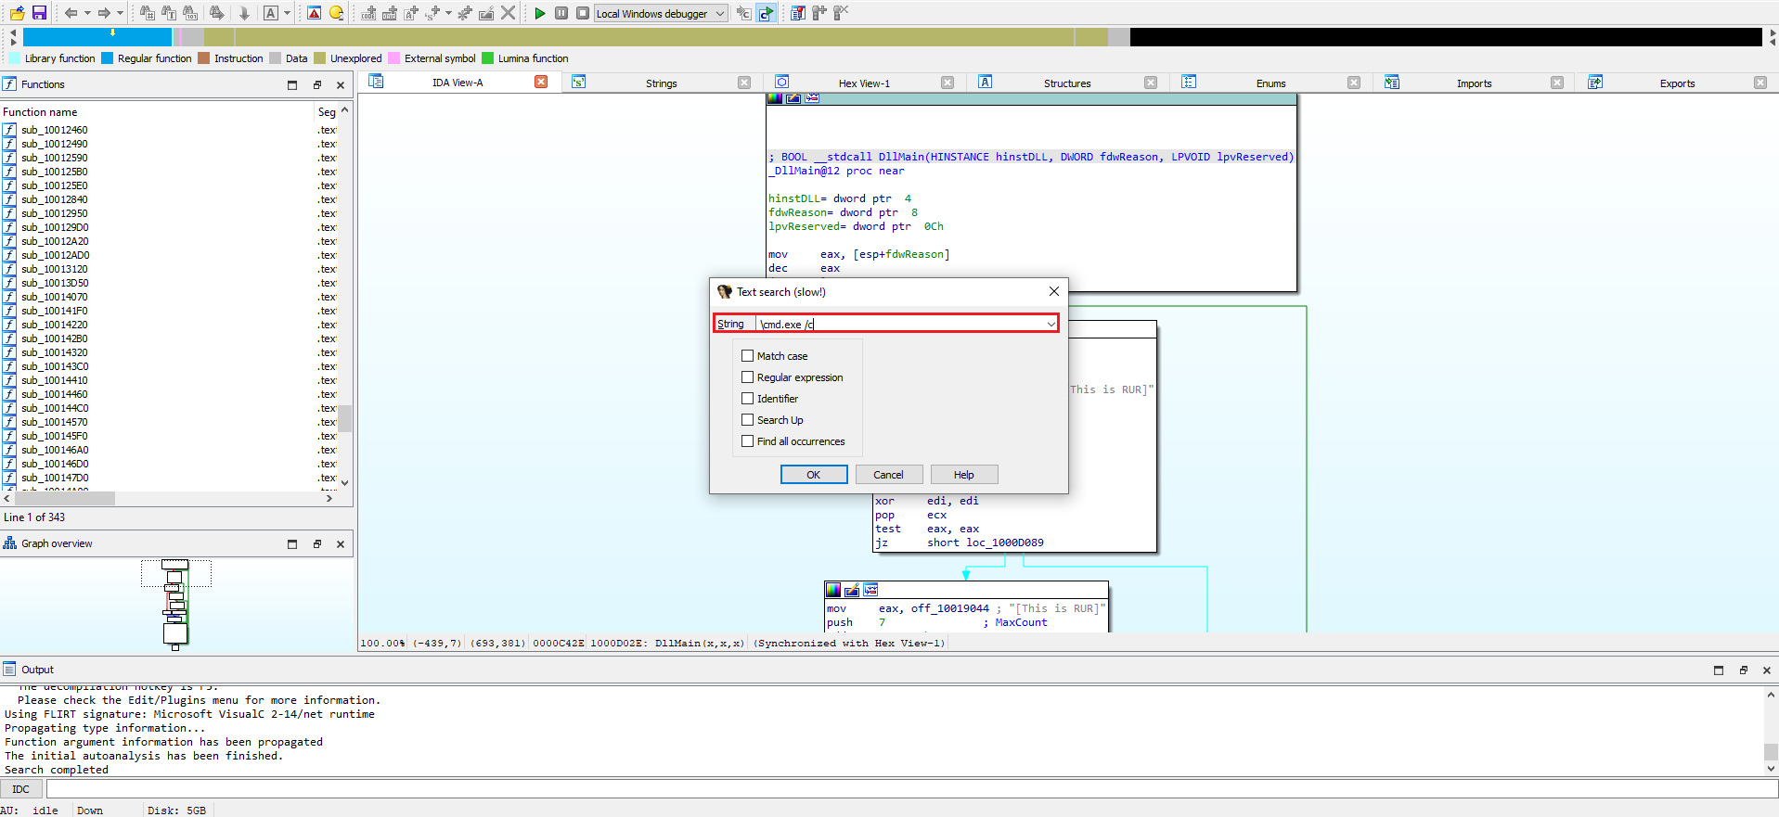Cancel the text search dialog
Image resolution: width=1779 pixels, height=817 pixels.
pyautogui.click(x=888, y=475)
